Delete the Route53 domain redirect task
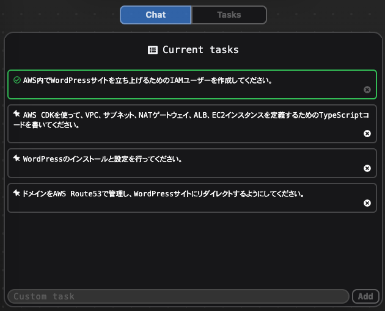Viewport: 385px width, 311px height. coord(367,203)
